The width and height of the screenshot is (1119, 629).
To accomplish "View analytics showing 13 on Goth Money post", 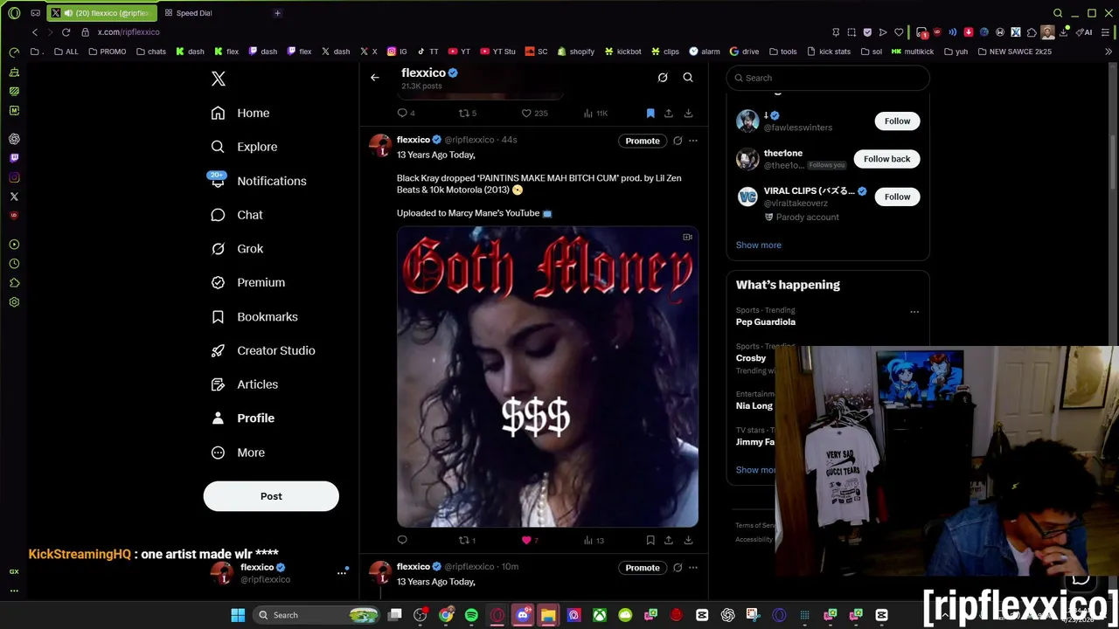I will coord(594,540).
